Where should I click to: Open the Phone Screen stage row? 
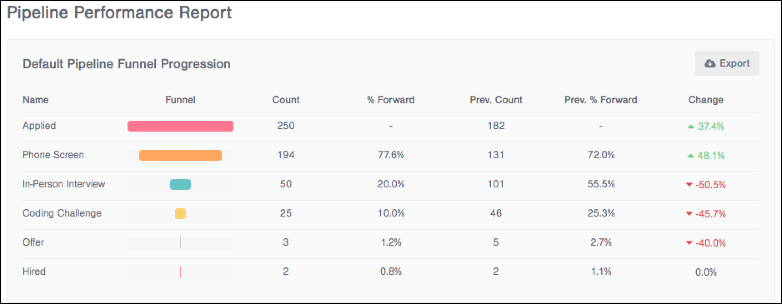391,155
